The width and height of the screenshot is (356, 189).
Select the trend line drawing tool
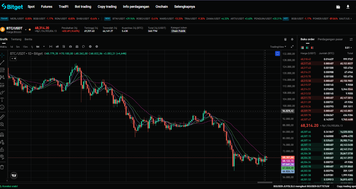2,62
